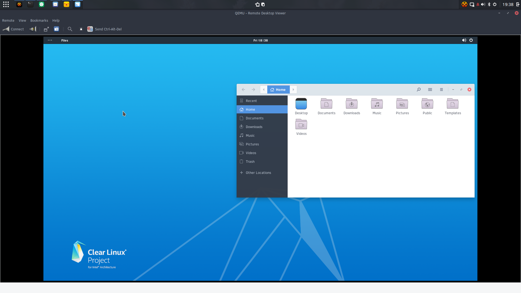Select Documents in the Files sidebar
This screenshot has height=293, width=521.
262,118
